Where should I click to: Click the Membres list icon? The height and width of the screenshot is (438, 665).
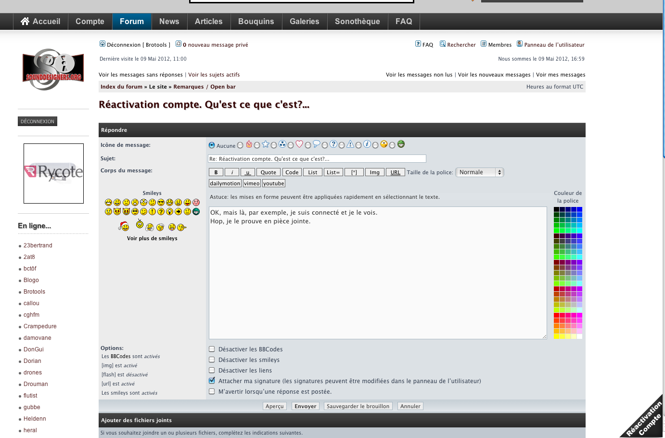[x=484, y=44]
